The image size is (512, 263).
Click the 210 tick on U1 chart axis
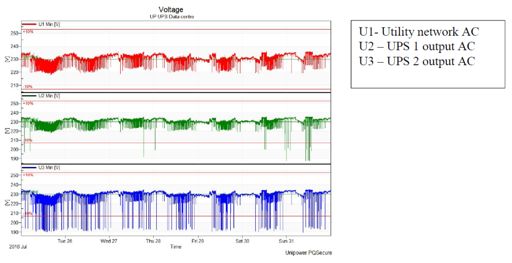[15, 85]
